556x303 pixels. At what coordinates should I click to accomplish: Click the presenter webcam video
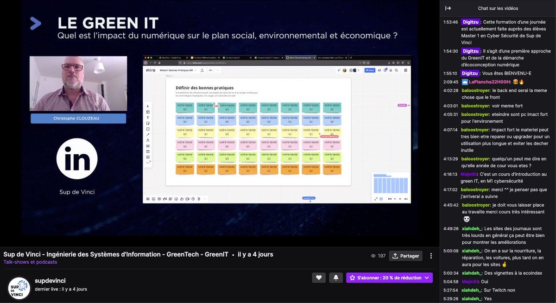78,83
